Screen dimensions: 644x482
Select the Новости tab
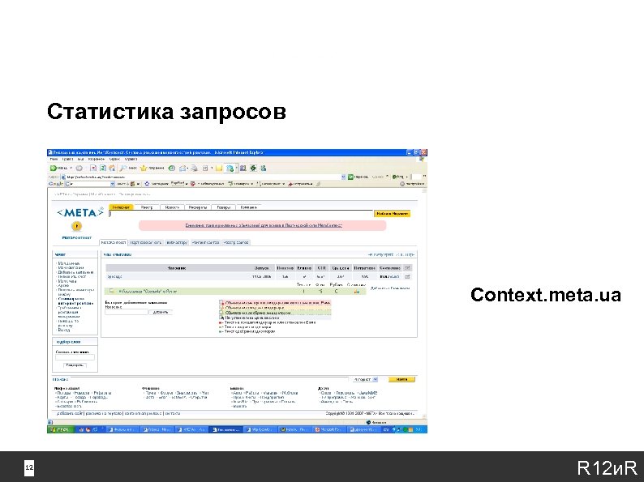(x=172, y=207)
